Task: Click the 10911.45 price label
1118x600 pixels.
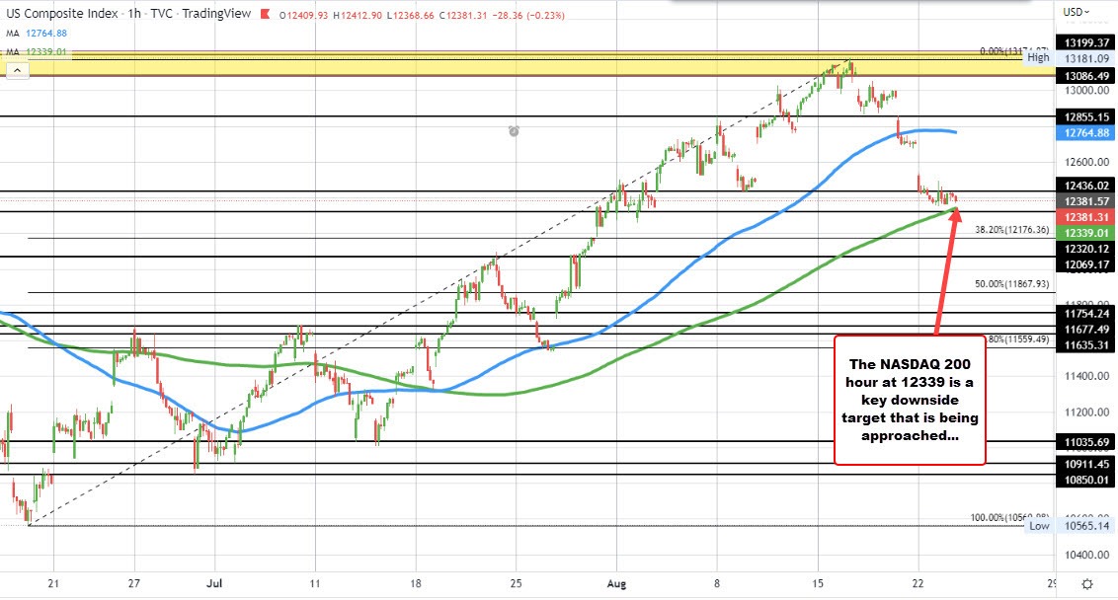Action: [x=1086, y=464]
